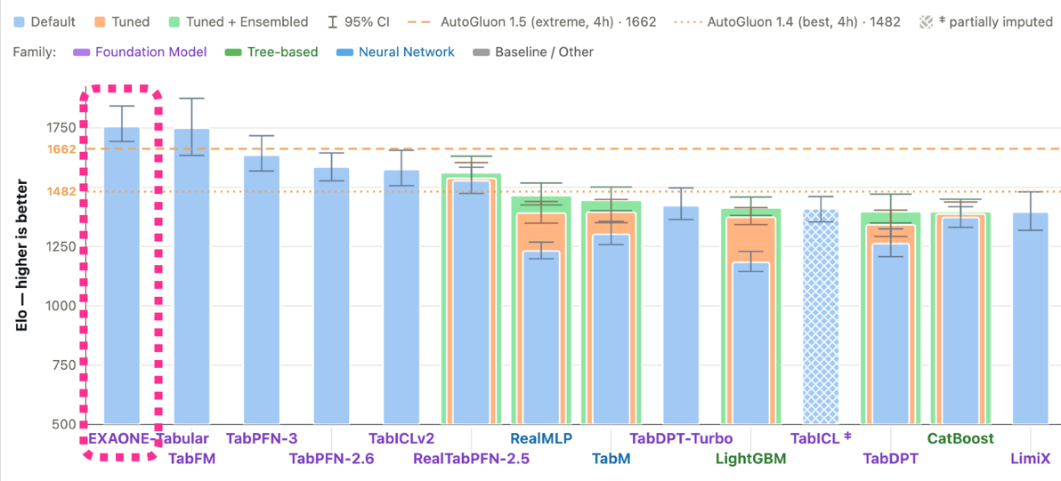Click the 'Elo — higher is better' axis title

[22, 254]
